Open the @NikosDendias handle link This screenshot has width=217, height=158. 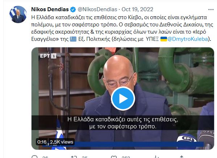pyautogui.click(x=97, y=9)
